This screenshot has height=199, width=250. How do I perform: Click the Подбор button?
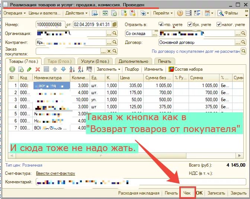point(132,69)
